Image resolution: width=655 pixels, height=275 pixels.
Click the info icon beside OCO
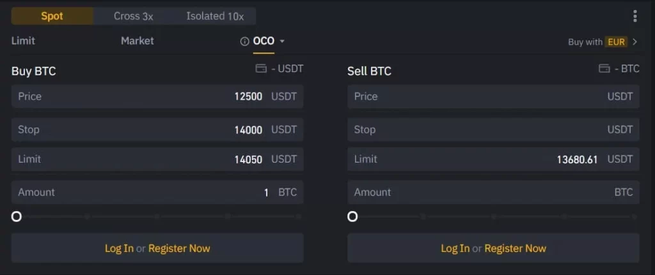[244, 41]
